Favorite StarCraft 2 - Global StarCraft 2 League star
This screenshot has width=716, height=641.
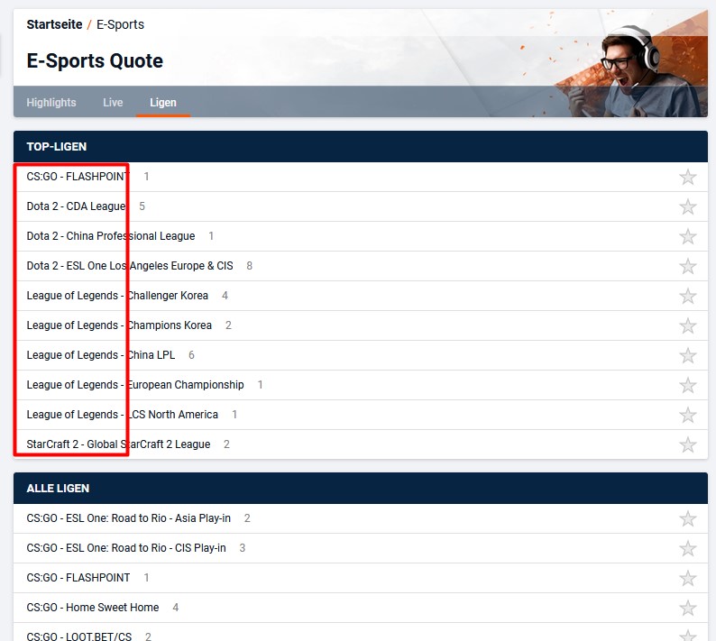pyautogui.click(x=687, y=444)
